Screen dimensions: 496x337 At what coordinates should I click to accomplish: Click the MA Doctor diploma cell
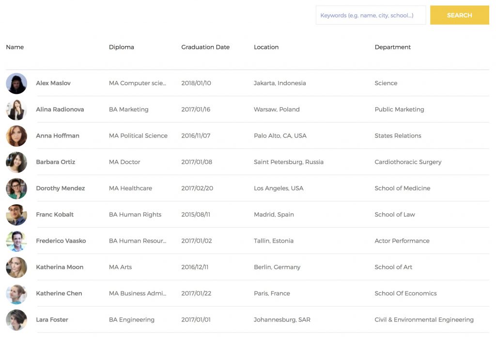pos(124,162)
